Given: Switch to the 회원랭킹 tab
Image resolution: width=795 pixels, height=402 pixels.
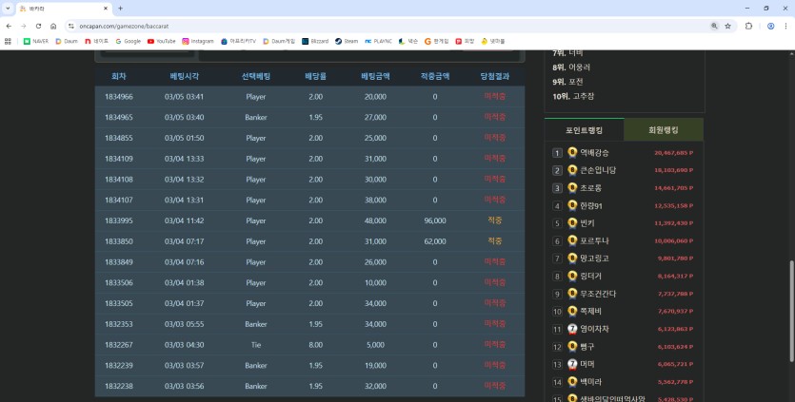Looking at the screenshot, I should 664,130.
